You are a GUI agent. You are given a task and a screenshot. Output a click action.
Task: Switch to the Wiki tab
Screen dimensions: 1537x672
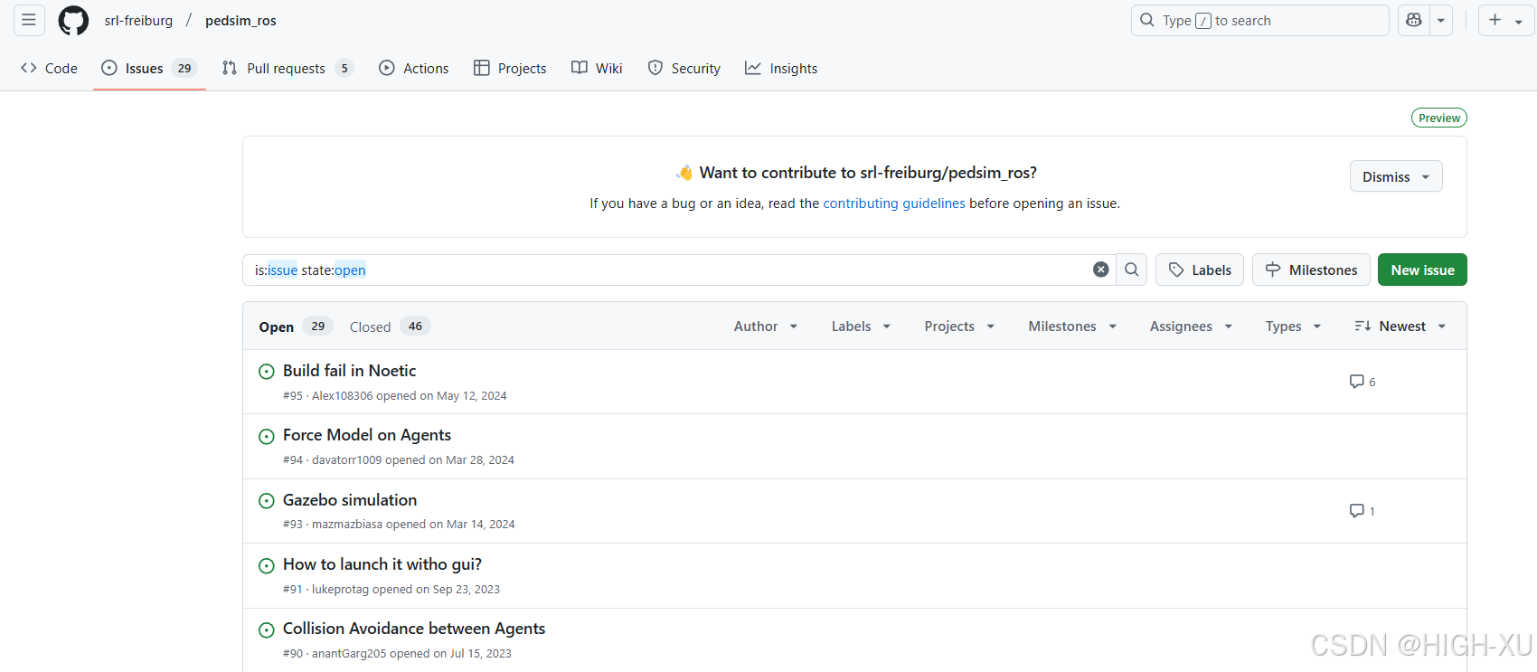click(597, 68)
